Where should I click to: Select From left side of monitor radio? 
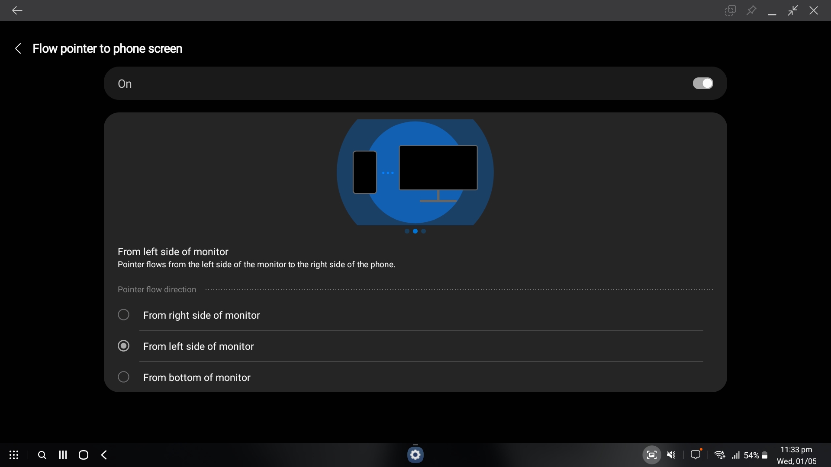(x=123, y=346)
